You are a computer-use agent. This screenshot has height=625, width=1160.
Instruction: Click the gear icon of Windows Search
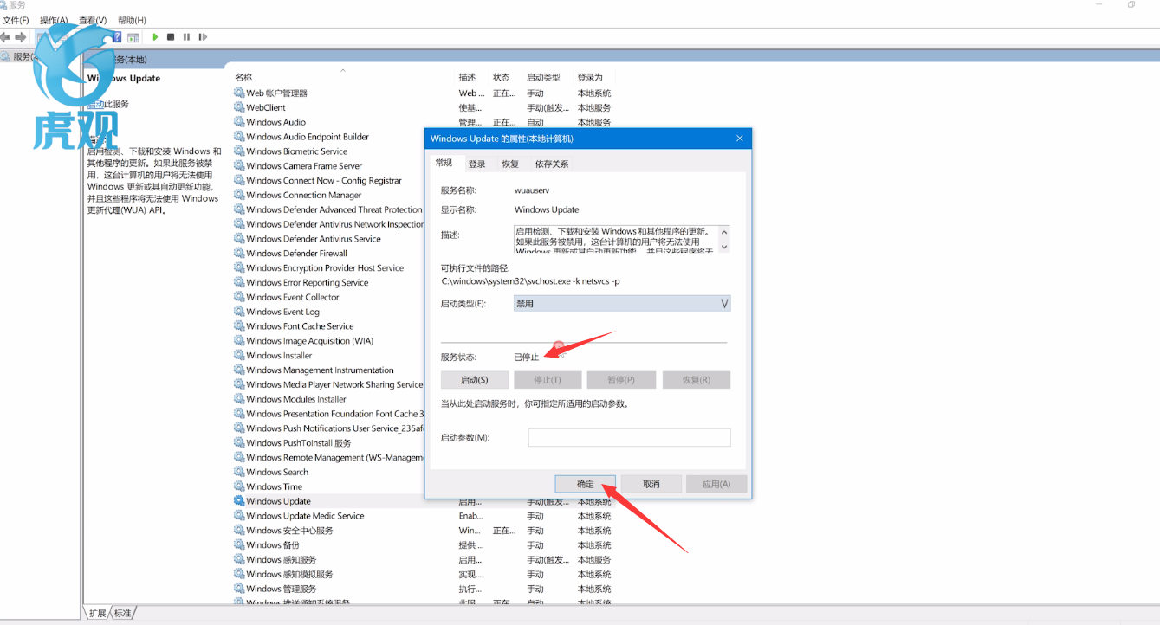point(239,472)
